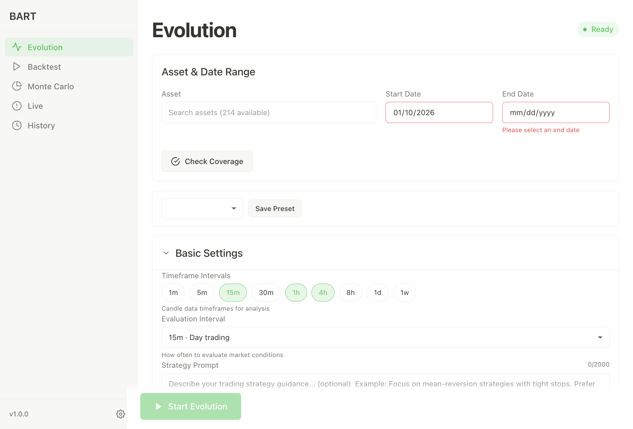Click the Live alert circle icon

(x=17, y=106)
